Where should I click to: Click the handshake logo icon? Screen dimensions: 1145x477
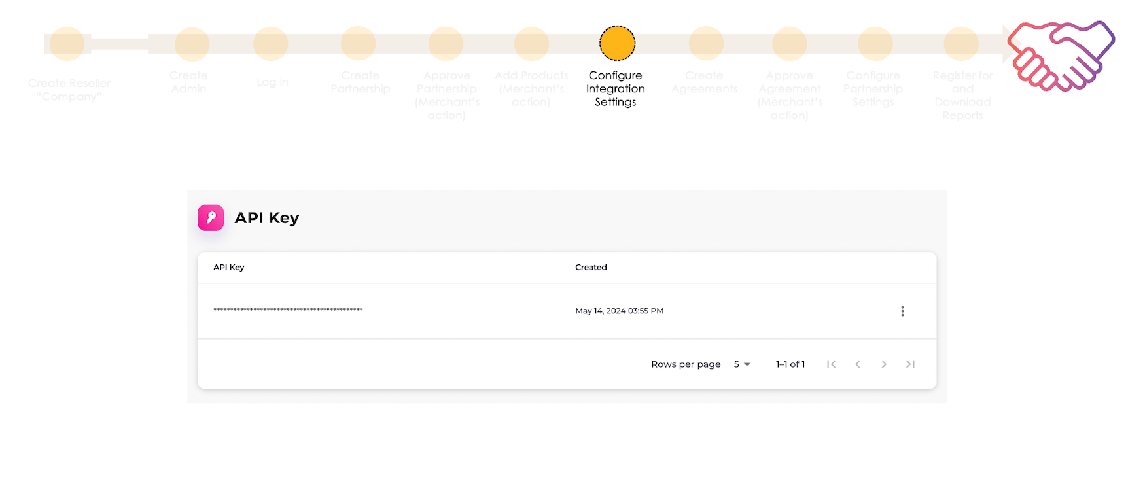[1061, 56]
